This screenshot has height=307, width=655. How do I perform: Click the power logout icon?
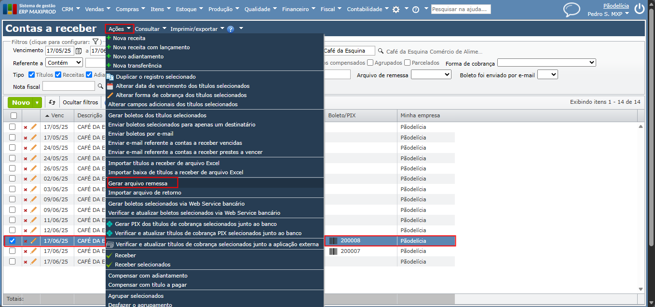point(640,9)
